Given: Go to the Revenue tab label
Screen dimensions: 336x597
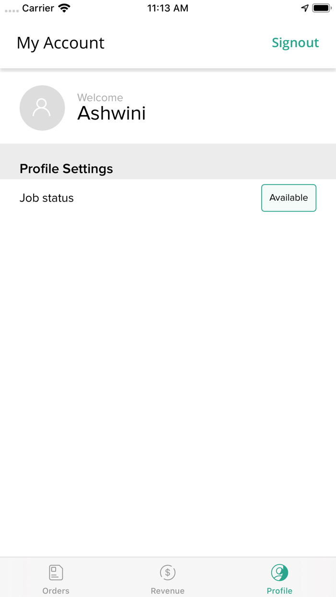Looking at the screenshot, I should click(x=168, y=591).
